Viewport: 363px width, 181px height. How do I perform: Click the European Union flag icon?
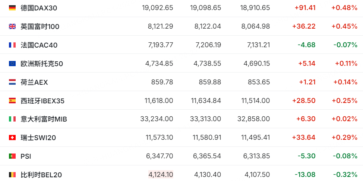click(x=12, y=64)
